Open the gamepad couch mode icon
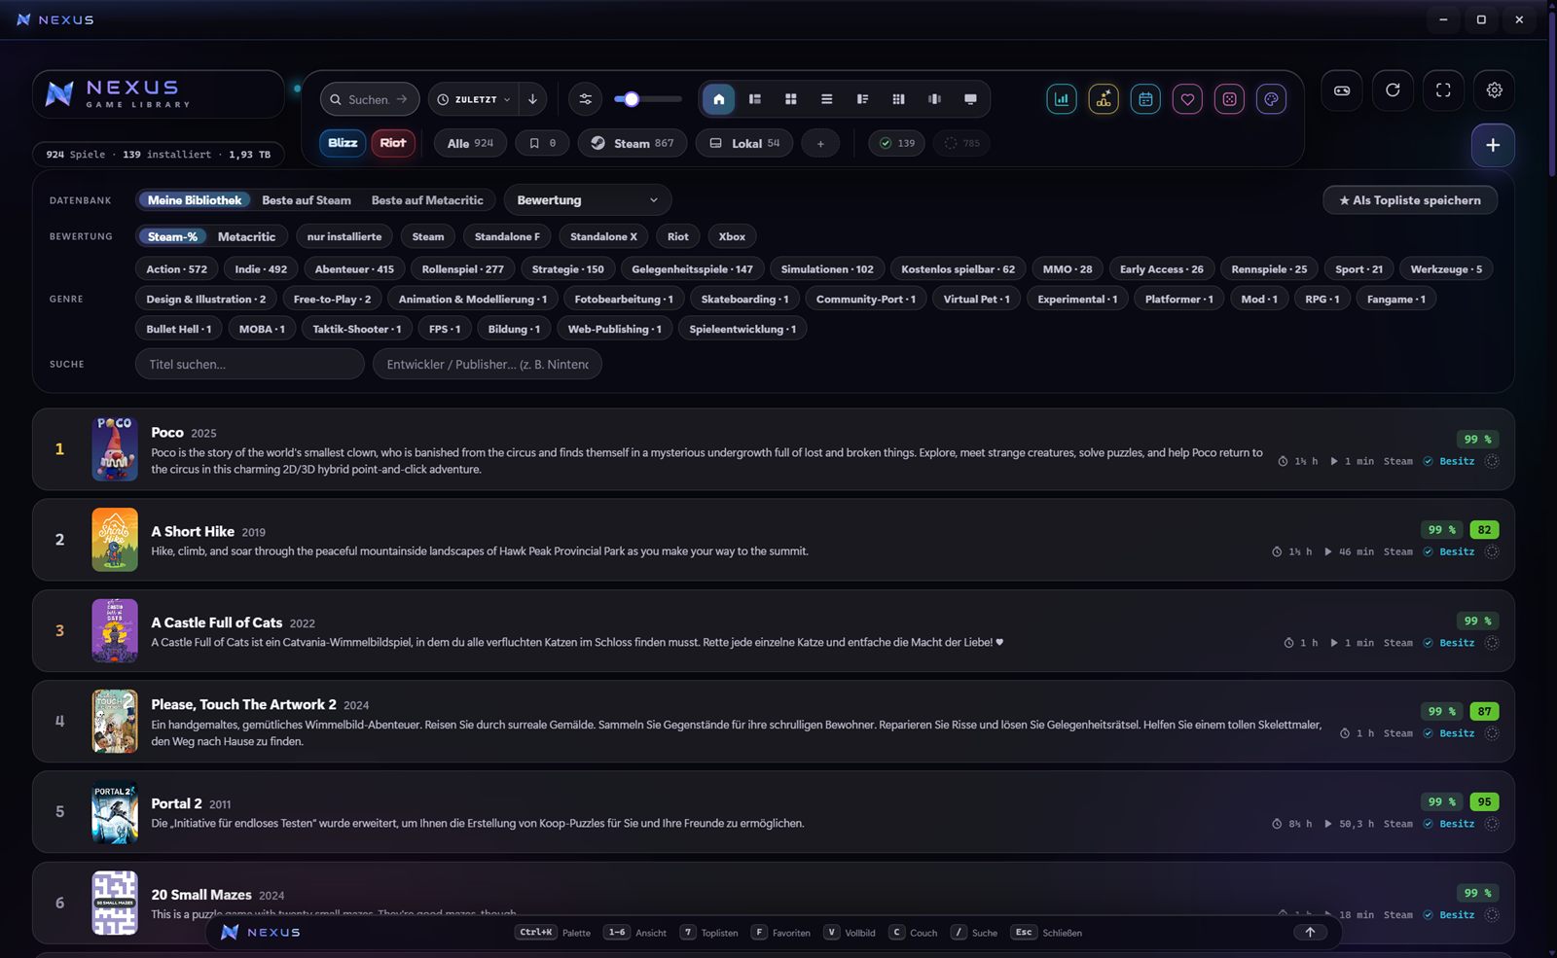Viewport: 1557px width, 958px height. pos(1342,90)
